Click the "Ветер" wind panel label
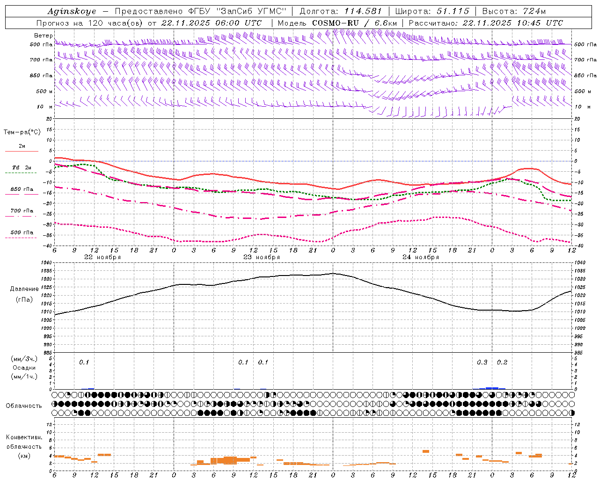This screenshot has height=479, width=599. point(43,36)
